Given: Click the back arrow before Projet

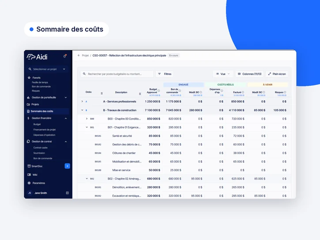Looking at the screenshot, I should [79, 56].
